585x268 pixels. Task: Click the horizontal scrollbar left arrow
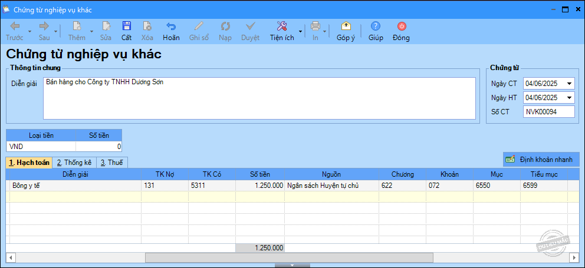11,257
